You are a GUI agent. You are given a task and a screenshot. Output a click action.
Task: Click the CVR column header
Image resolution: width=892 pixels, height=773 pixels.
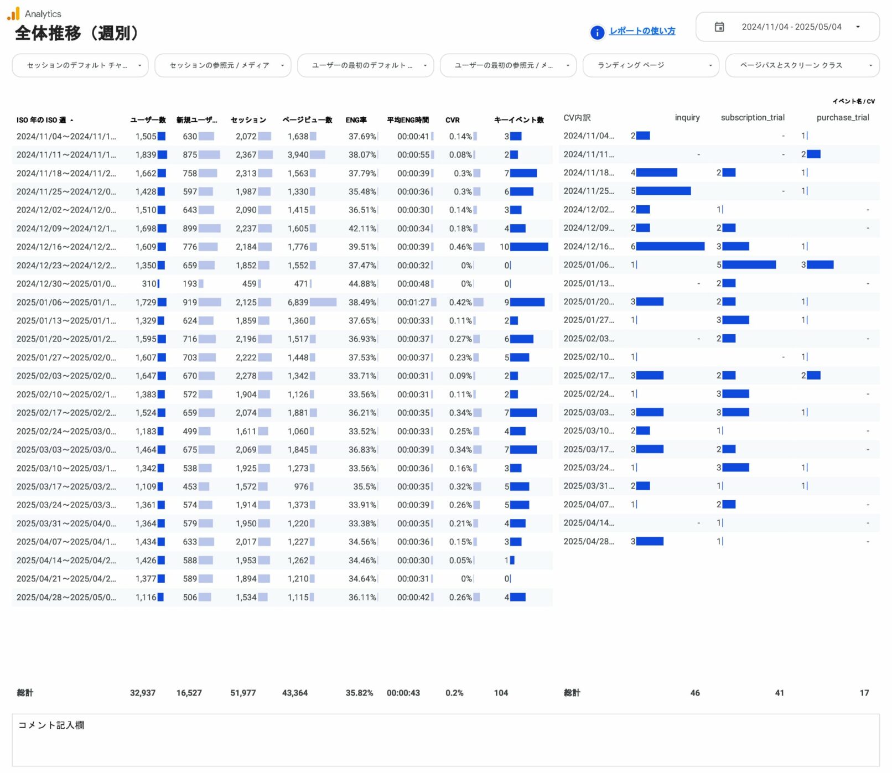[x=452, y=120]
